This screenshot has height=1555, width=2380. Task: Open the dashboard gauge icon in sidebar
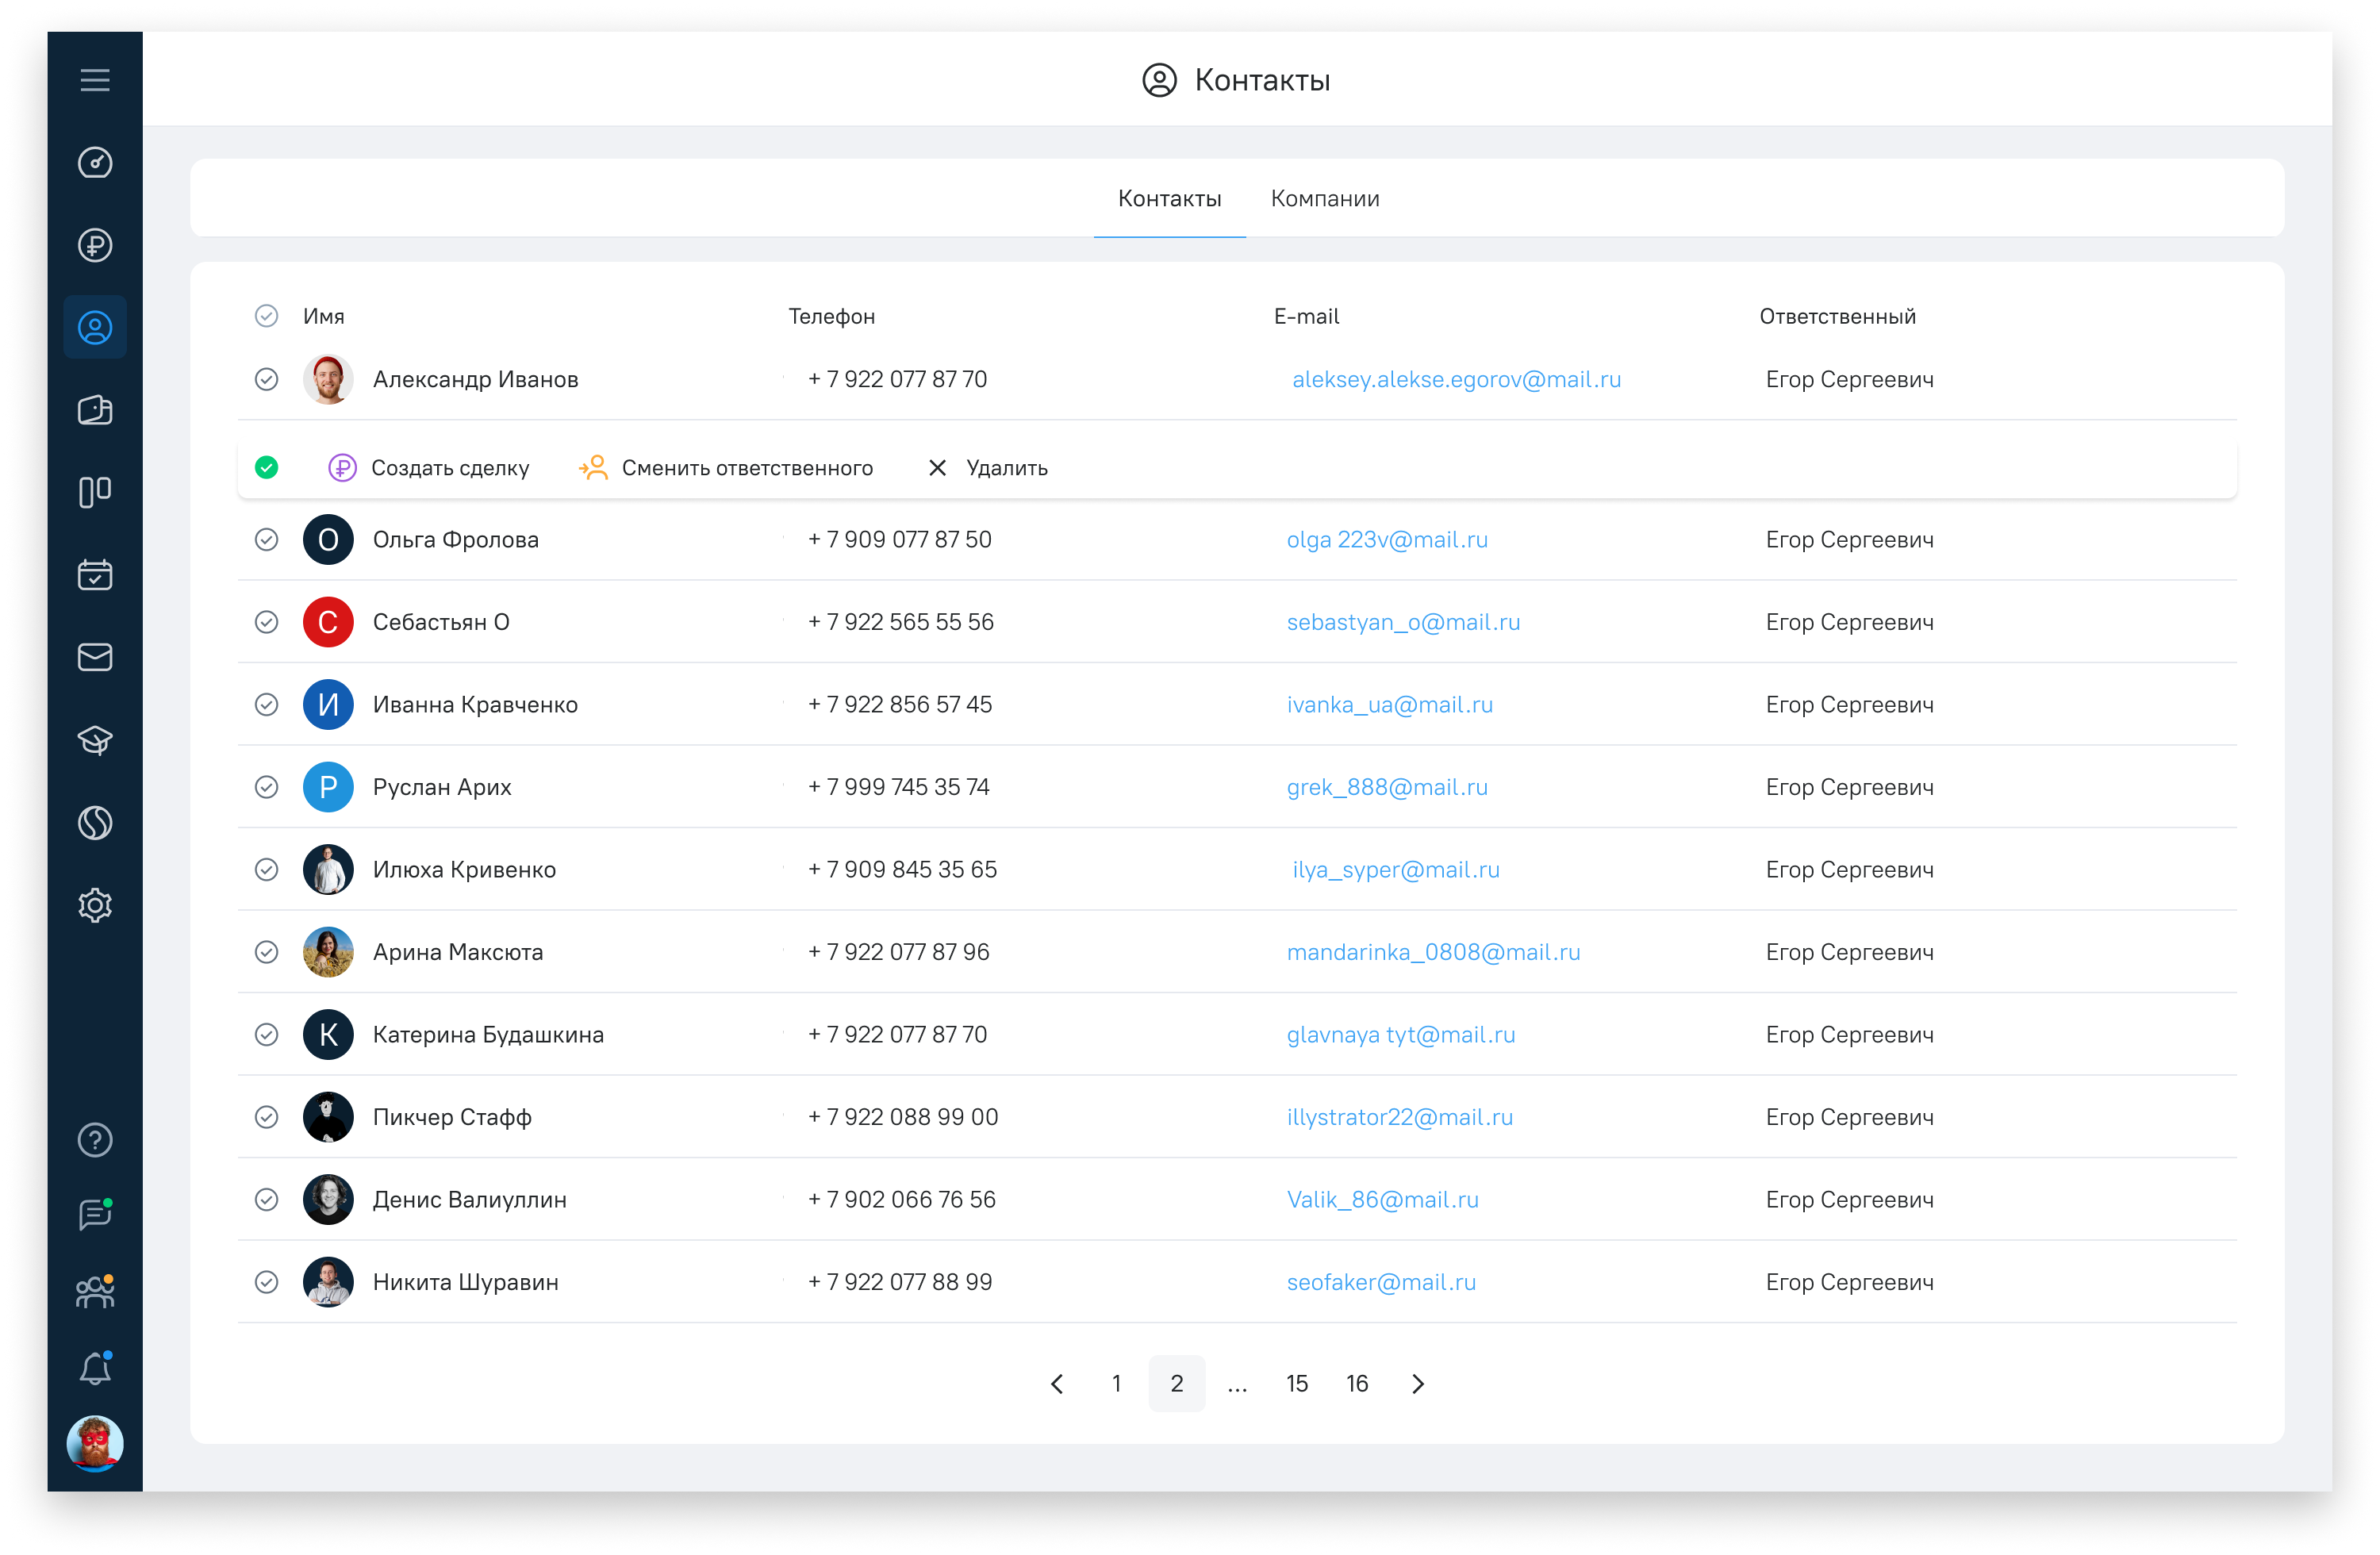[x=95, y=163]
